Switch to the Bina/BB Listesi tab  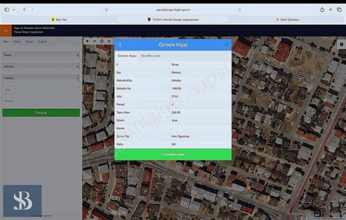[x=150, y=56]
